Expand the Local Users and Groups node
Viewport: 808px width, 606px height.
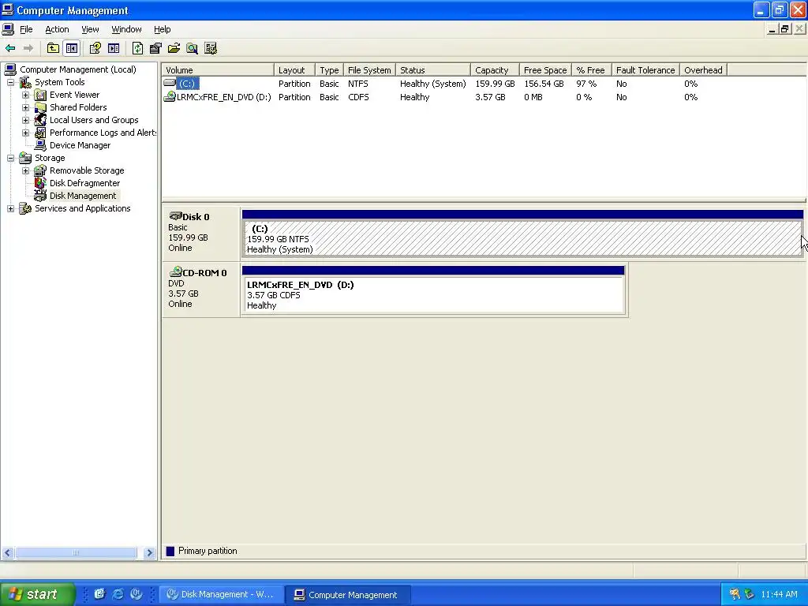click(25, 120)
